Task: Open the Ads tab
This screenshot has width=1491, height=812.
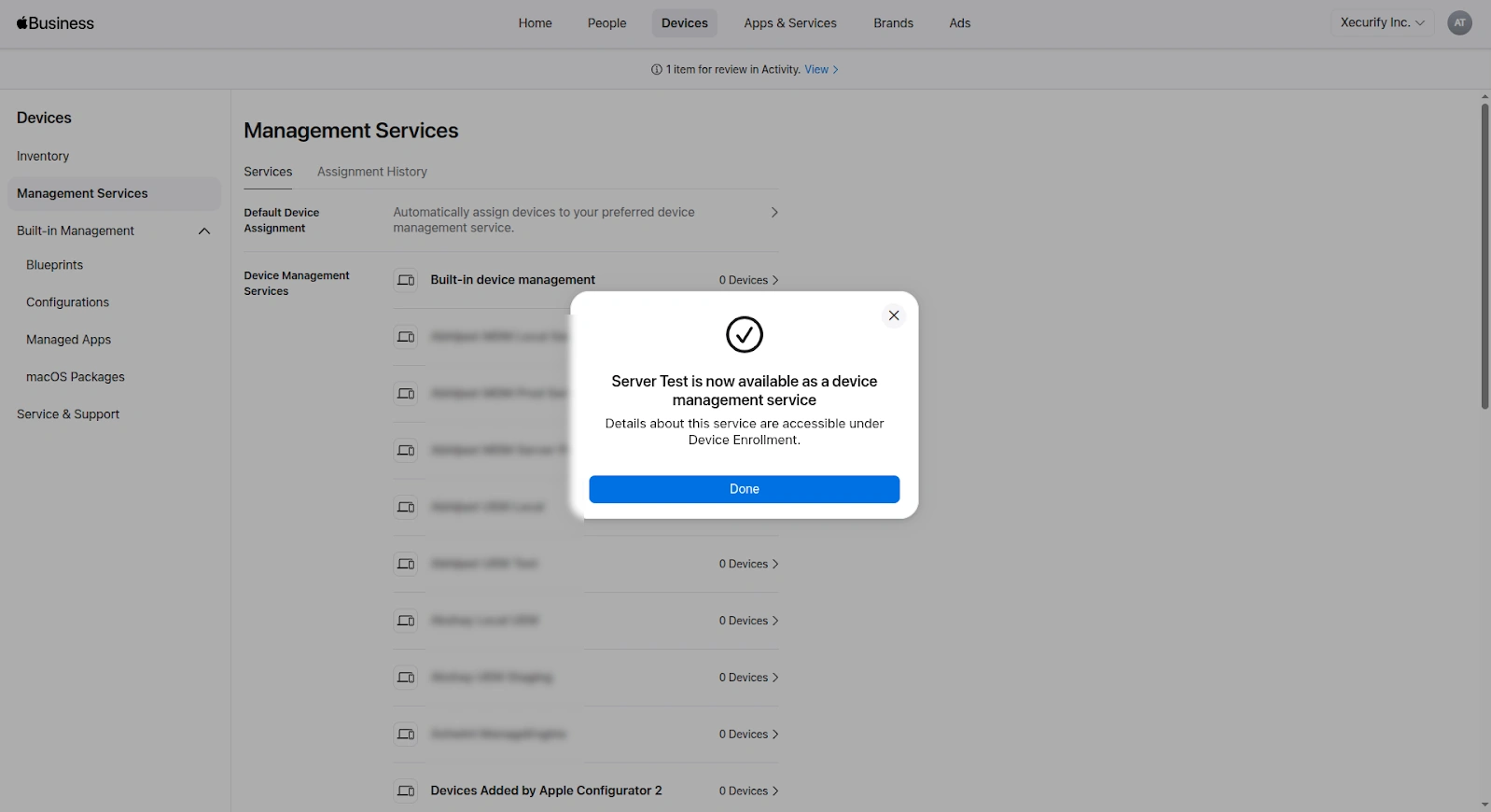Action: pyautogui.click(x=960, y=23)
